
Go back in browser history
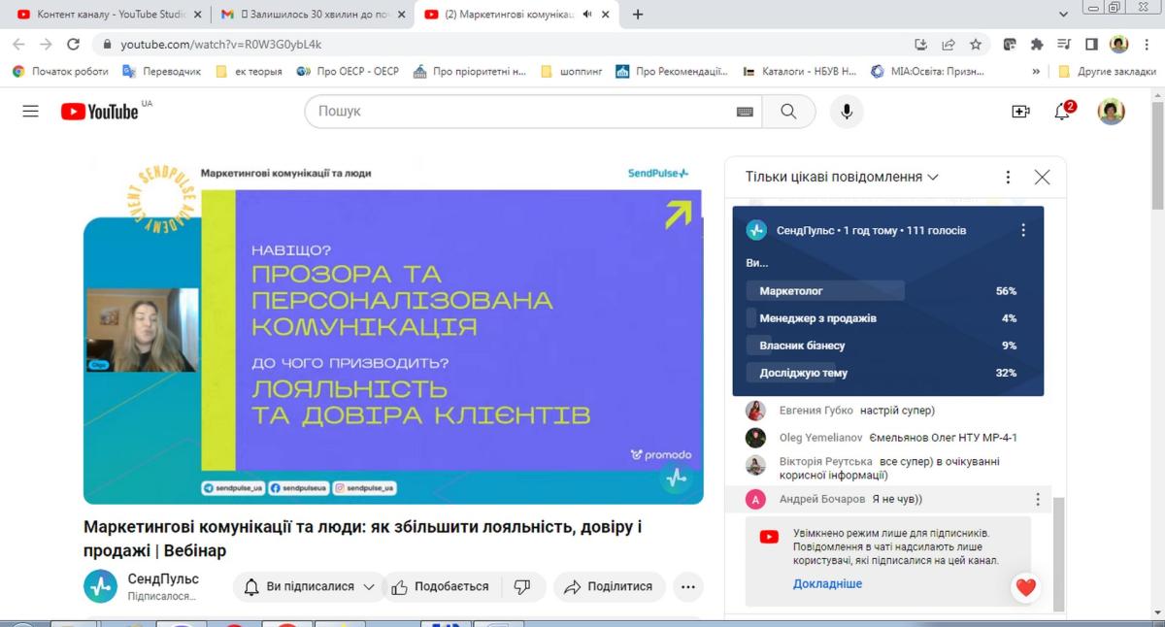click(18, 44)
